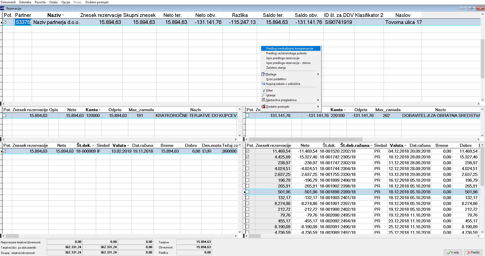Check the checkbox for invoice 2302/18

point(247,163)
